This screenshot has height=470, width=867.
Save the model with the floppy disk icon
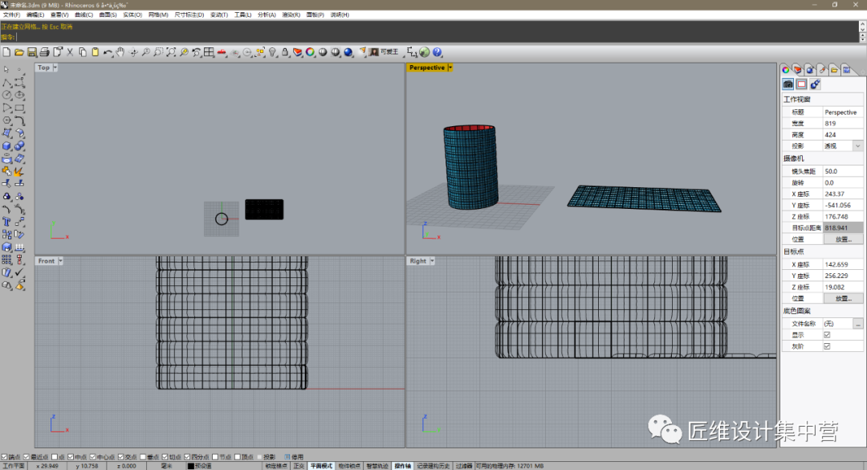click(32, 52)
